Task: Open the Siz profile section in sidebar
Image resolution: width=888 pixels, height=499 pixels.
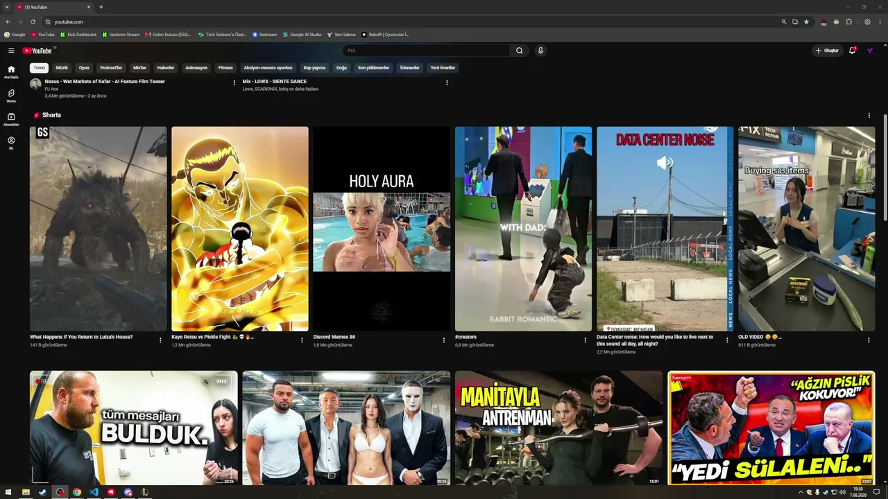Action: pyautogui.click(x=11, y=143)
